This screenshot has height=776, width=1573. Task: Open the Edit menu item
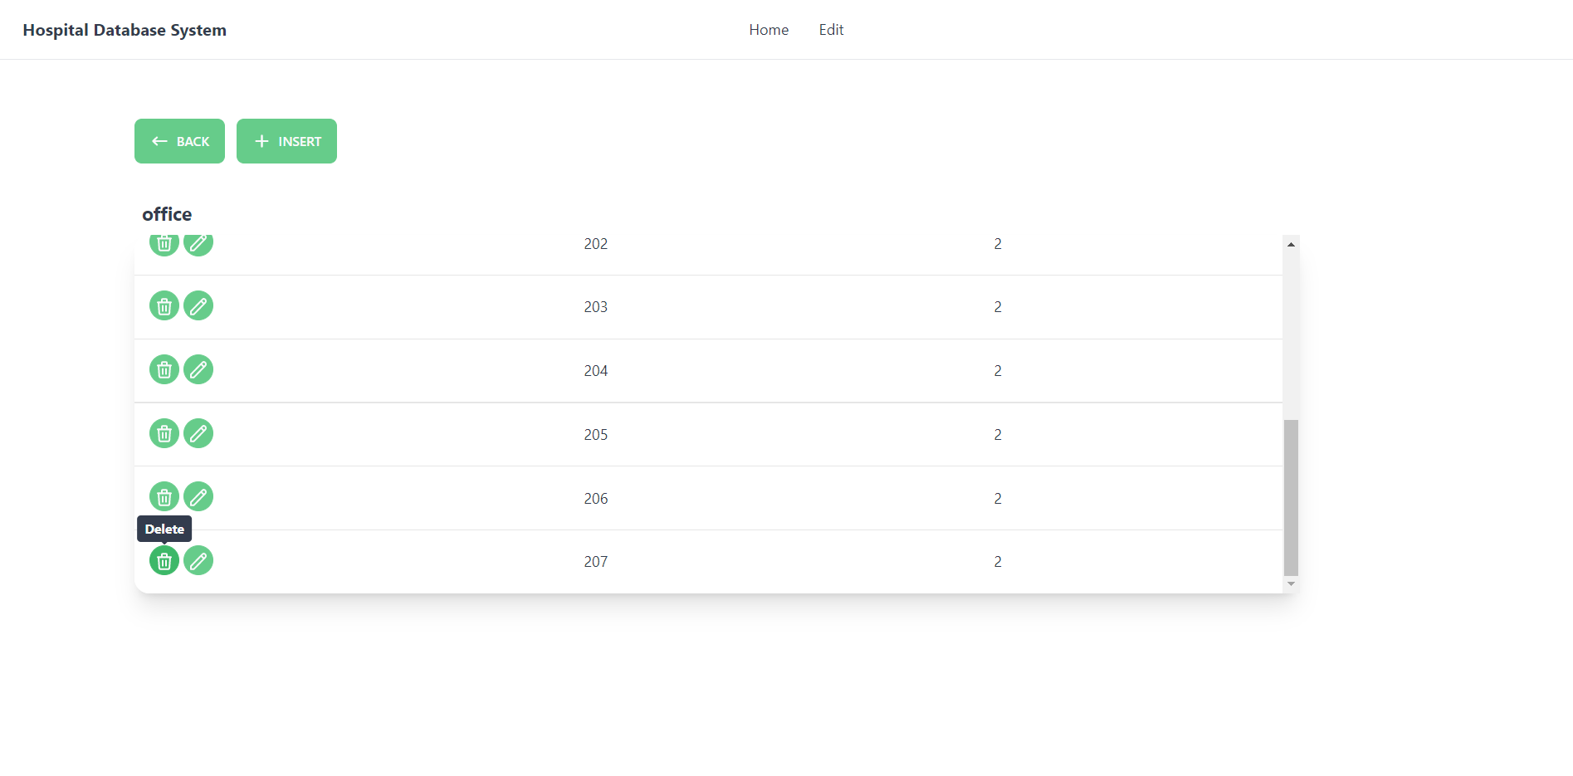pos(831,30)
